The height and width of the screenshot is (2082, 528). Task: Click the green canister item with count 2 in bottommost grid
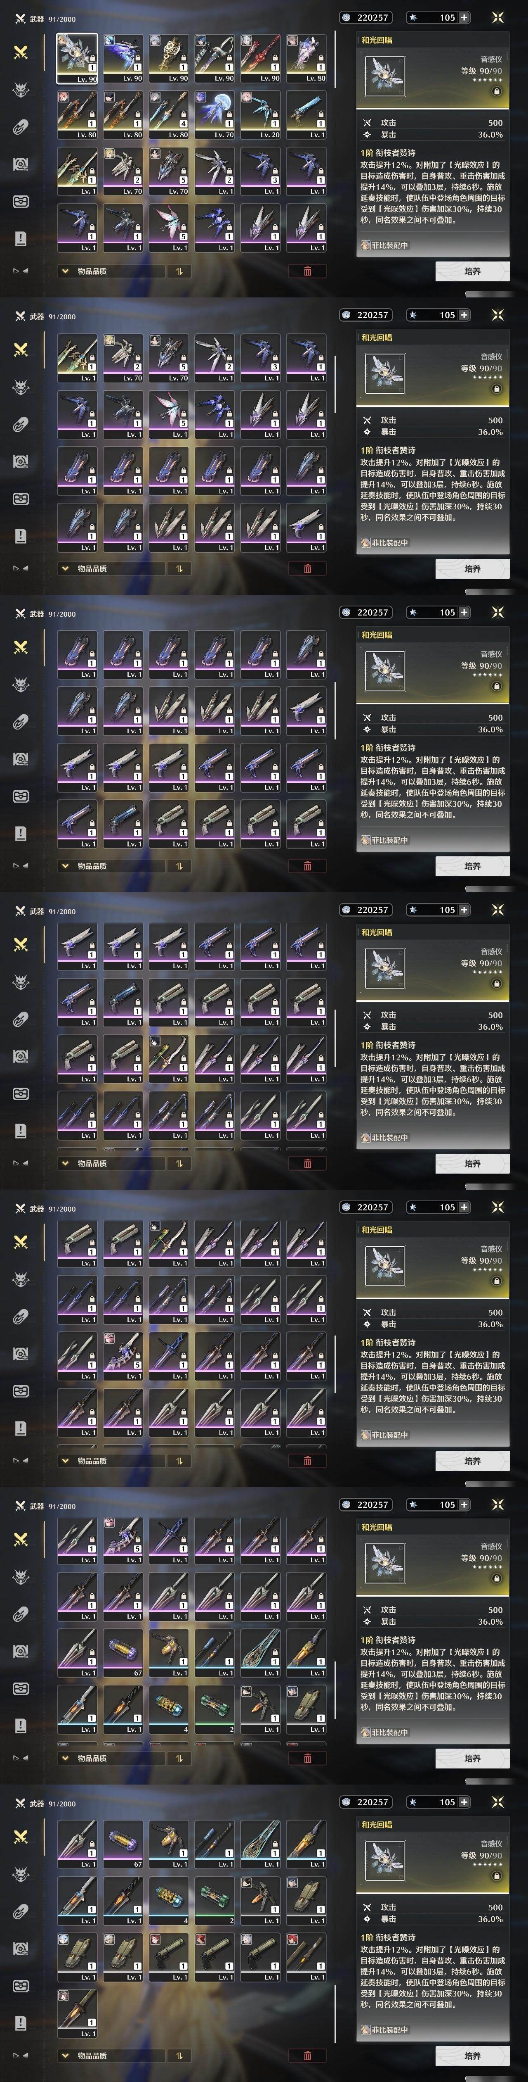214,1901
